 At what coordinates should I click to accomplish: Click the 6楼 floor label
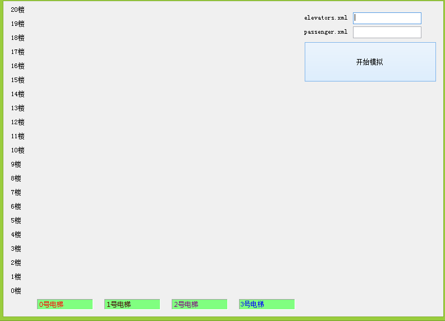pyautogui.click(x=16, y=206)
